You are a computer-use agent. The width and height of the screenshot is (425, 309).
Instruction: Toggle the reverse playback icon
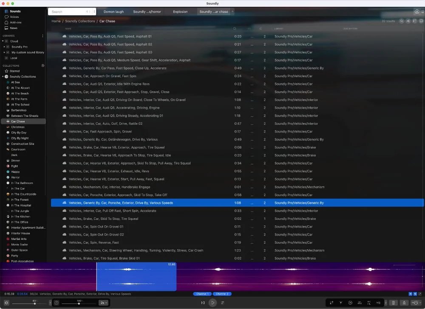tap(350, 303)
